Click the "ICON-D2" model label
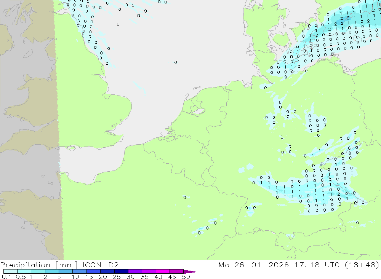The width and height of the screenshot is (381, 279). [x=101, y=265]
